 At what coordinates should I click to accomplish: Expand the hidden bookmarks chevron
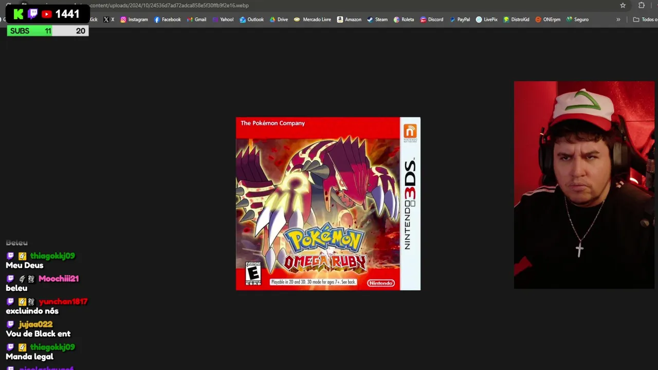click(x=618, y=20)
